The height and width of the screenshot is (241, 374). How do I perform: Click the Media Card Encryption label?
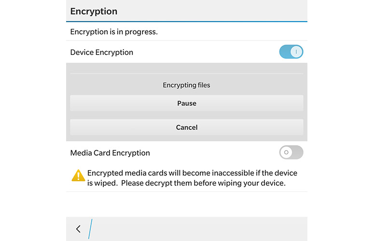110,153
